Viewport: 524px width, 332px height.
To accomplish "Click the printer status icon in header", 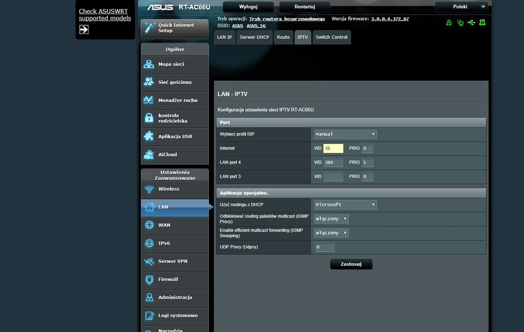I will (482, 23).
